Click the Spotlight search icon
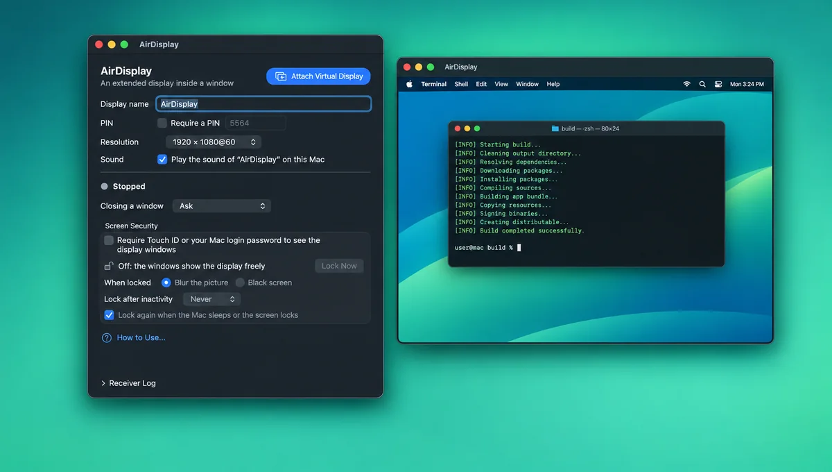The width and height of the screenshot is (832, 472). click(x=702, y=84)
